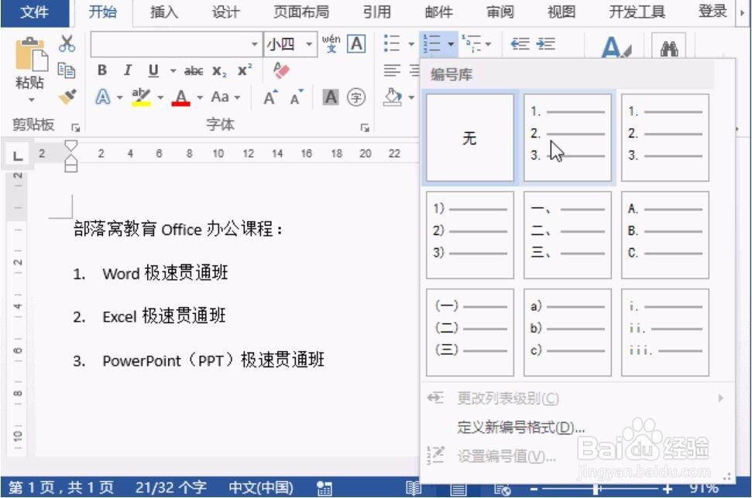752x498 pixels.
Task: Apply the yellow text highlight color
Action: coord(141,97)
